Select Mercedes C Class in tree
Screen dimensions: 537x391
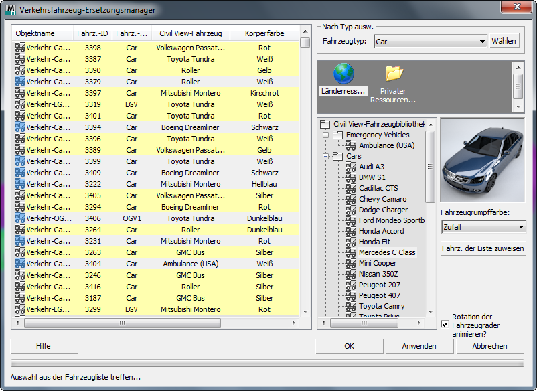(x=387, y=252)
